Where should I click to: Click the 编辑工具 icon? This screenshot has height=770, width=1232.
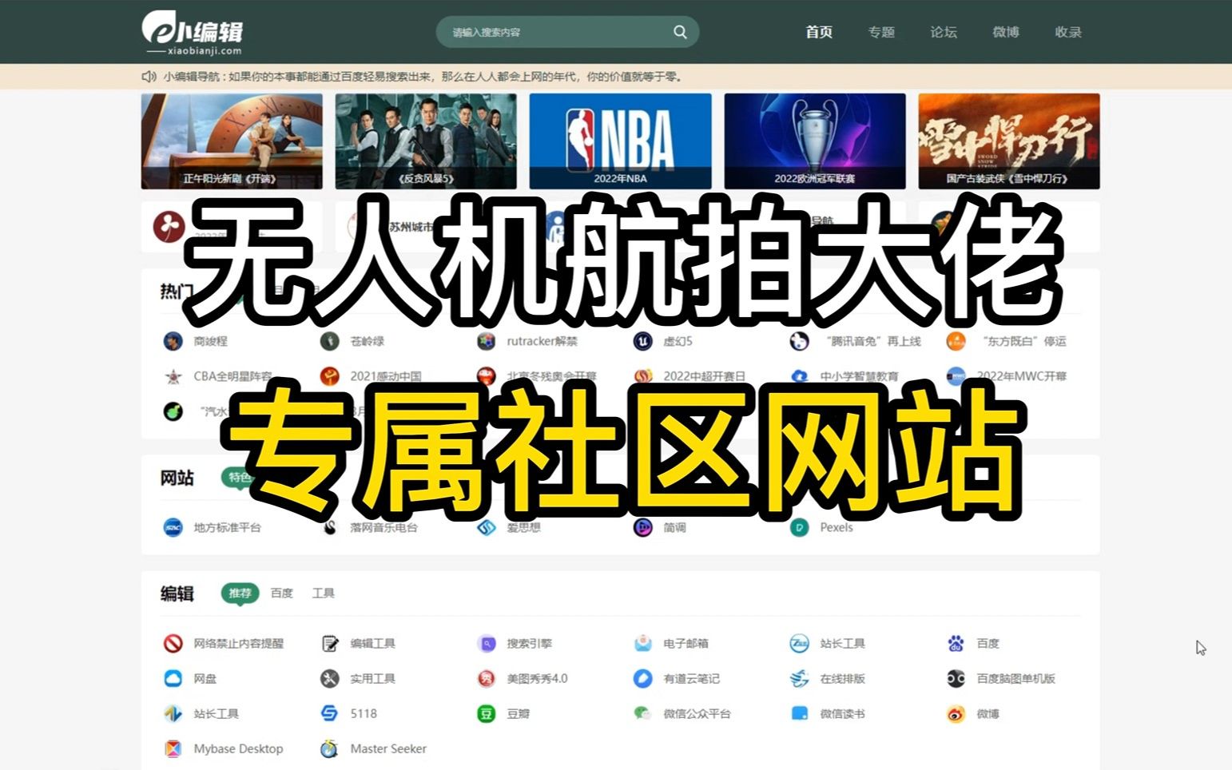[329, 643]
